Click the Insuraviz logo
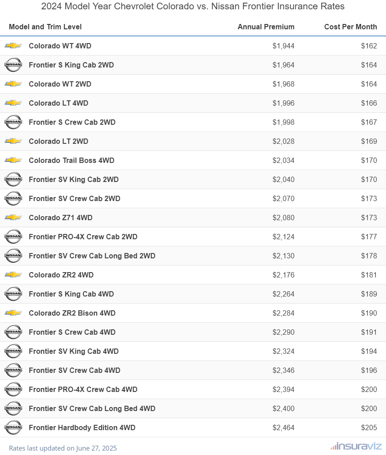The image size is (386, 455). [356, 446]
